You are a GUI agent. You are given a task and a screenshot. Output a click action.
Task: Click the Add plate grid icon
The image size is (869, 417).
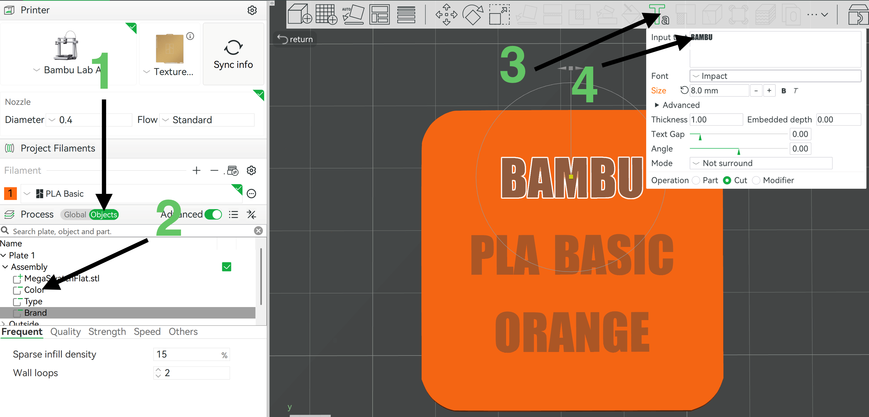tap(326, 15)
